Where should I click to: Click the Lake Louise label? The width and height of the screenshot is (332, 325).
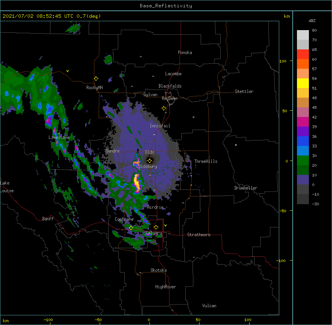(7, 187)
